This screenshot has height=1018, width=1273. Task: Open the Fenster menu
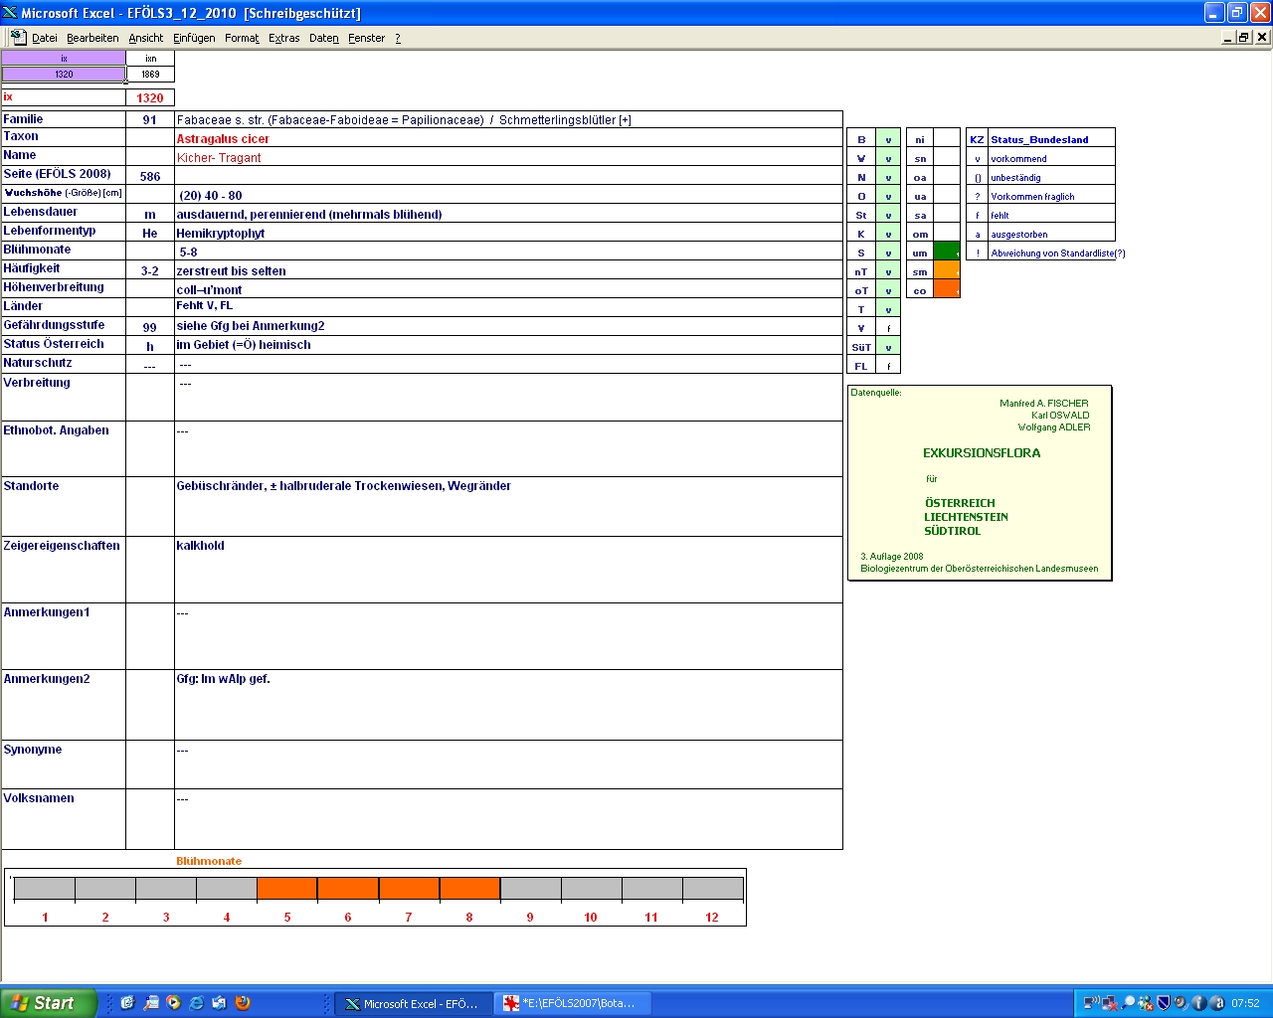tap(367, 38)
